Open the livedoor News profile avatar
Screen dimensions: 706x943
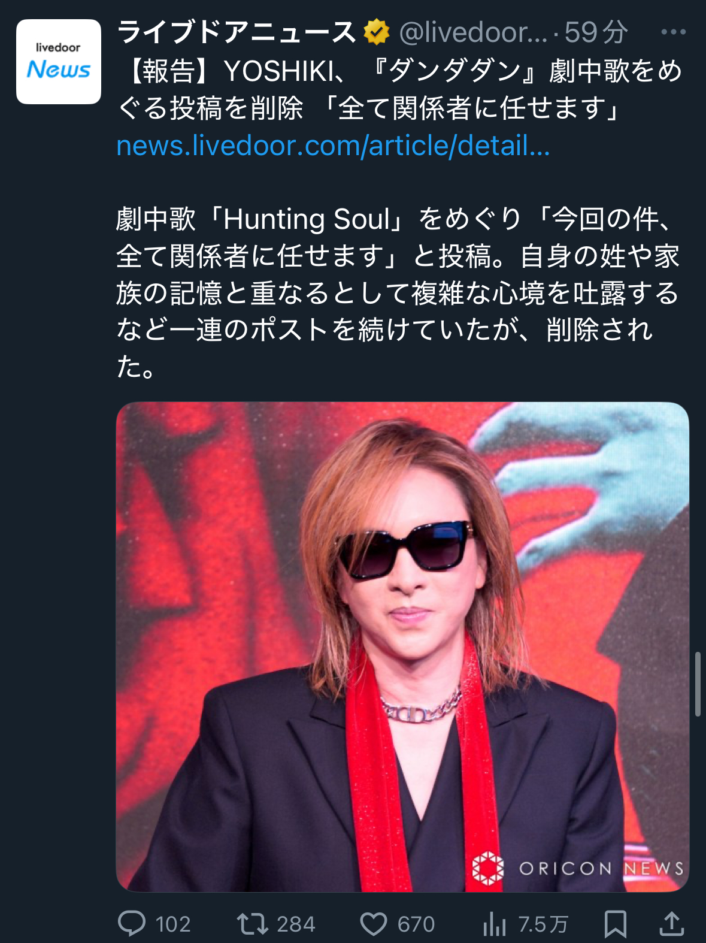click(59, 62)
